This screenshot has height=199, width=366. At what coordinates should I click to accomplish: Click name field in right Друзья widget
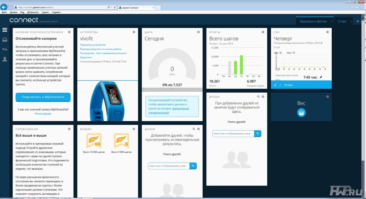233,134
